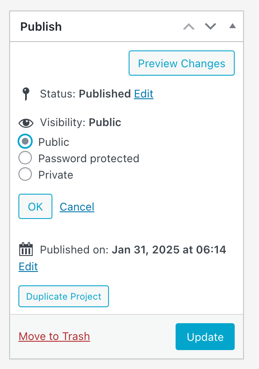Edit the publish date
The width and height of the screenshot is (259, 369).
click(x=28, y=266)
